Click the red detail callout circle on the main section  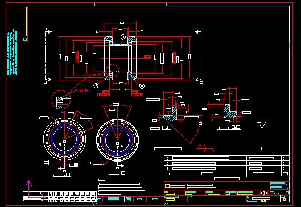(112, 71)
